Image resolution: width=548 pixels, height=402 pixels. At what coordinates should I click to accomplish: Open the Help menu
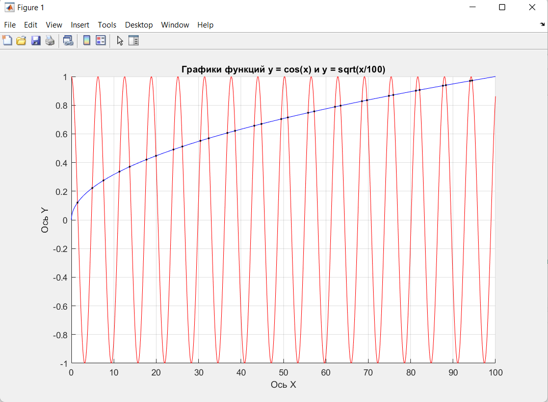pyautogui.click(x=205, y=25)
